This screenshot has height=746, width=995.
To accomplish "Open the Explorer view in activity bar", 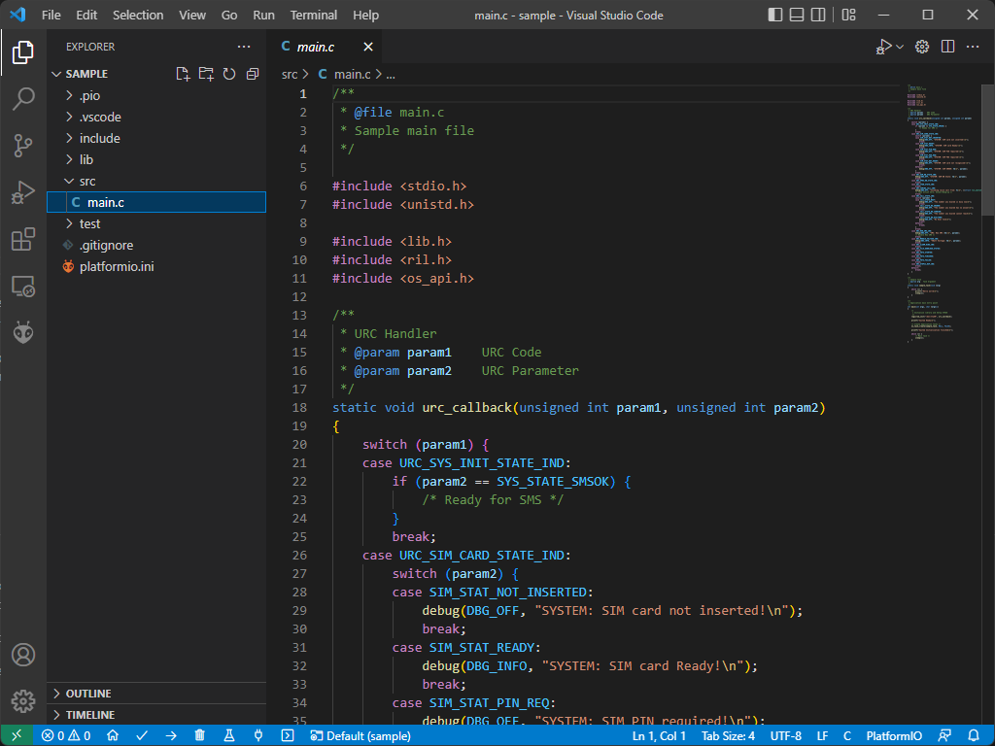I will coord(23,52).
